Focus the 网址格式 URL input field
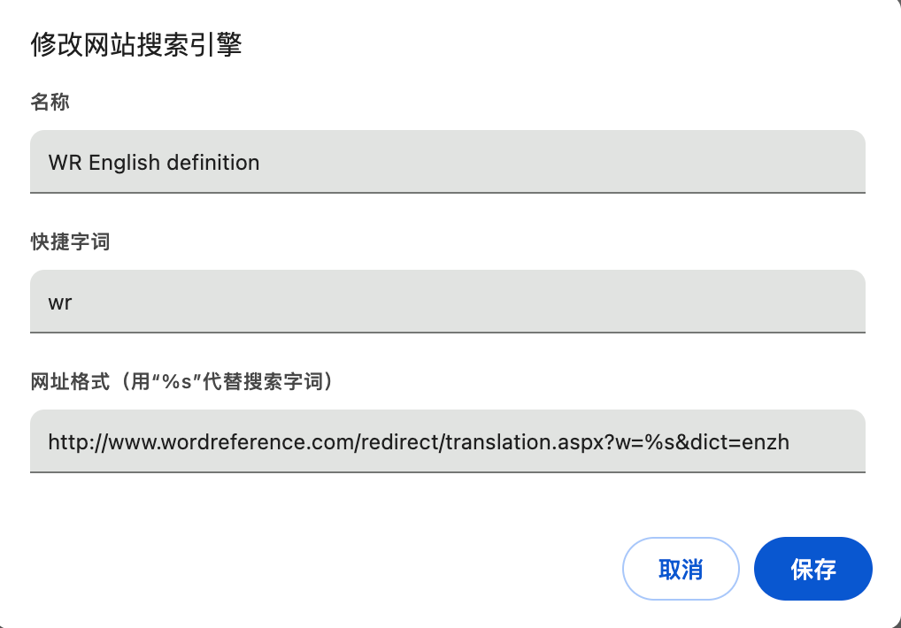The height and width of the screenshot is (628, 901). 448,440
